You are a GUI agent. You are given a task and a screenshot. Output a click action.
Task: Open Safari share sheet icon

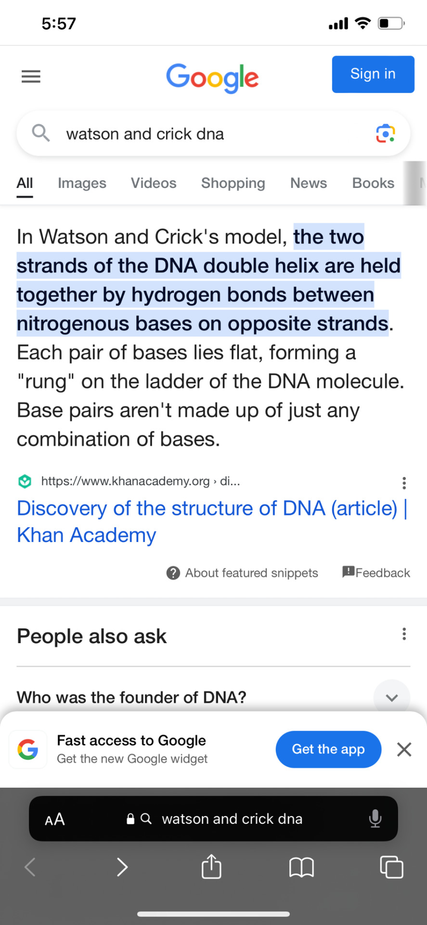coord(211,866)
